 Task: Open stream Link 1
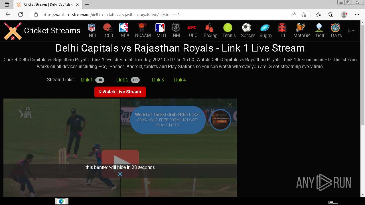coord(87,80)
